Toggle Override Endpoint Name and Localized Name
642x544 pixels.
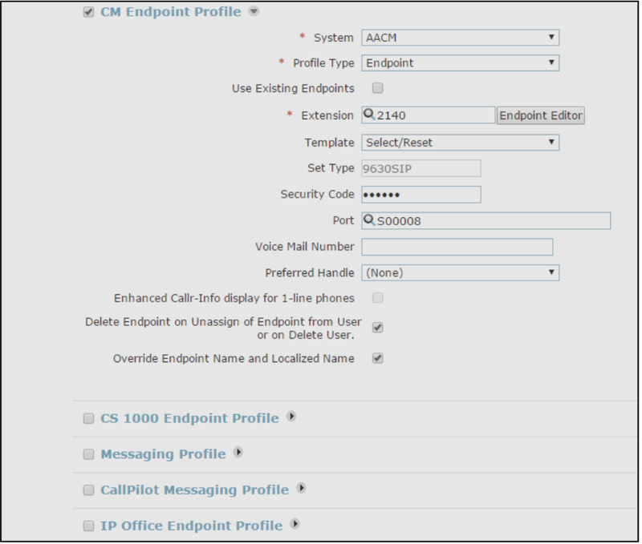pos(377,358)
